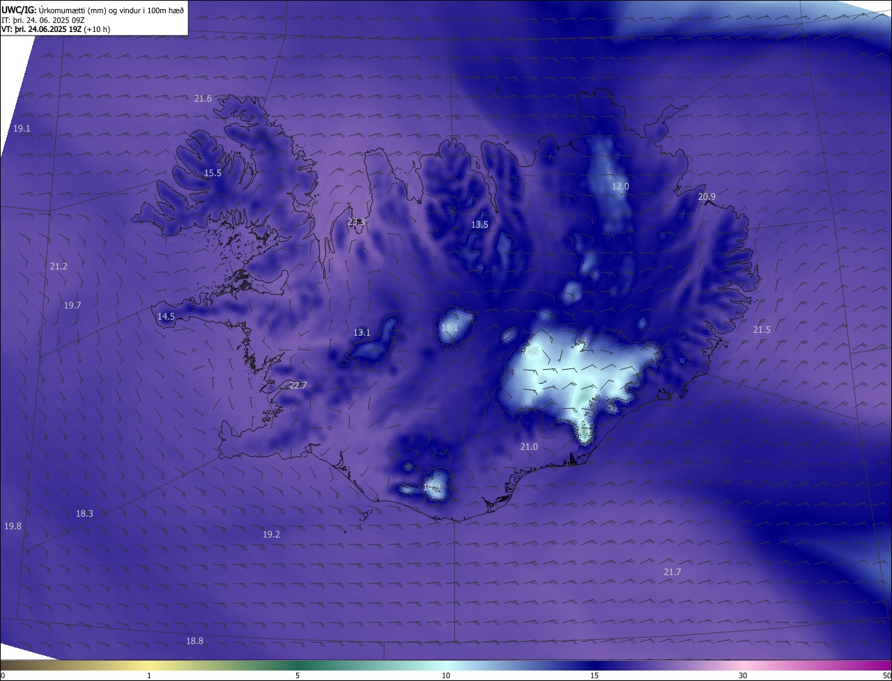
Task: Click the 19.7 value label
Action: tap(72, 306)
